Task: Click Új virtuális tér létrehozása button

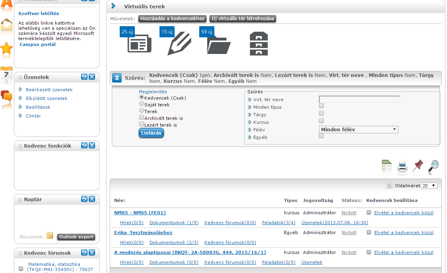Action: tap(243, 19)
